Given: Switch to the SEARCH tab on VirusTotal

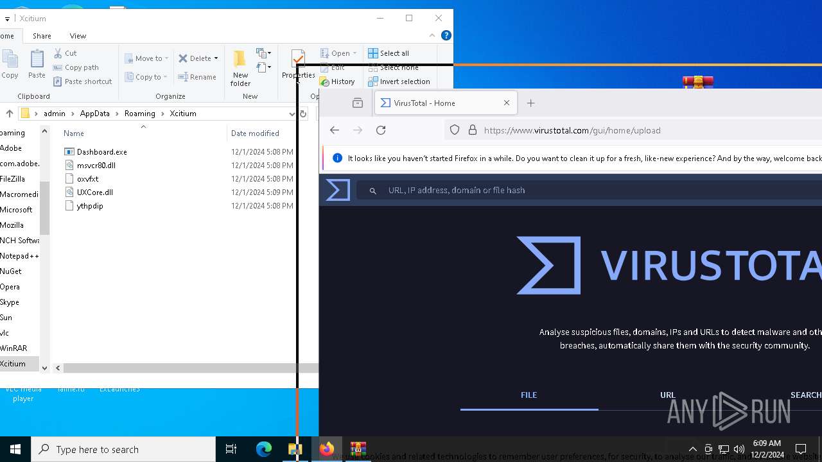Looking at the screenshot, I should [806, 395].
